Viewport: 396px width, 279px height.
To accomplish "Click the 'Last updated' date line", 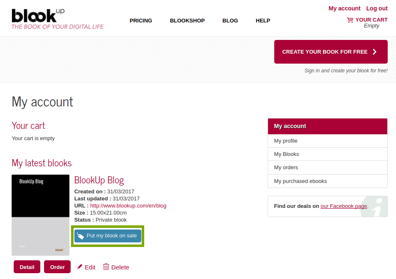I will point(107,199).
